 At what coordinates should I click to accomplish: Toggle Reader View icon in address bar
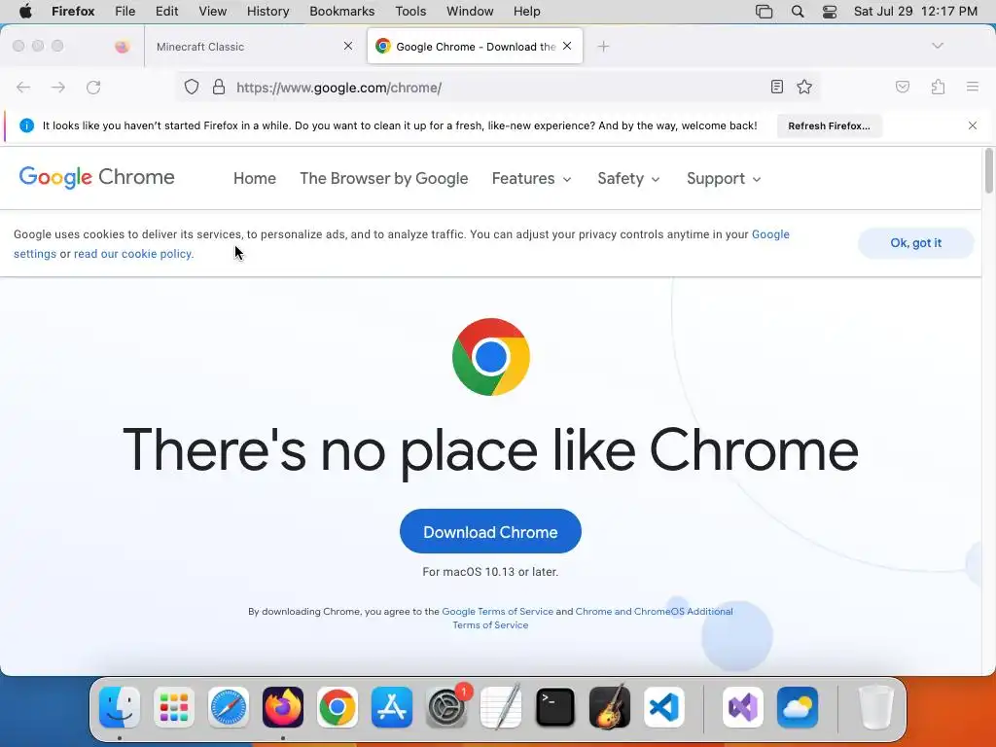pyautogui.click(x=777, y=87)
